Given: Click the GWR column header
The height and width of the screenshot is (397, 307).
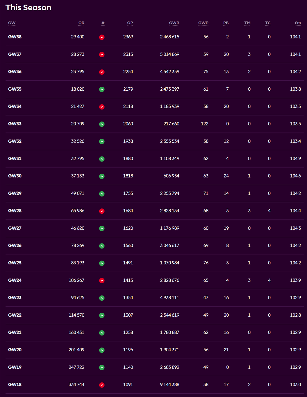Looking at the screenshot, I should coord(174,23).
